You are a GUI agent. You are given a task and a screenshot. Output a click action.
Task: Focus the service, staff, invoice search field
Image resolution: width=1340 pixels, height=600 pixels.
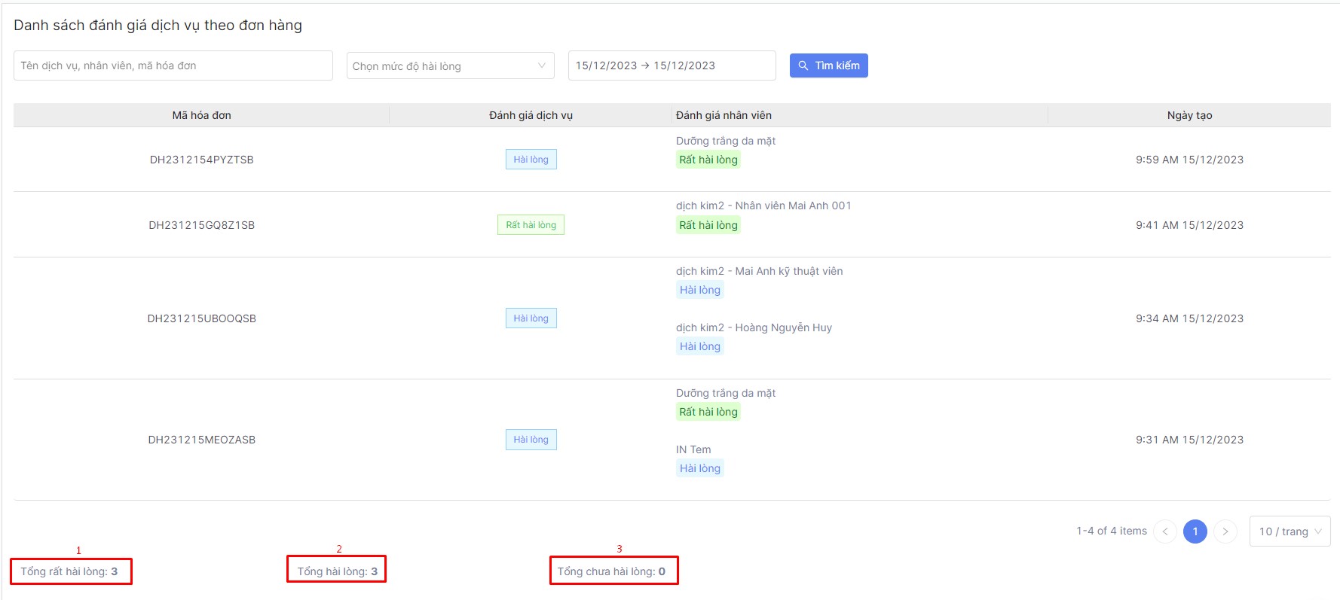click(173, 65)
